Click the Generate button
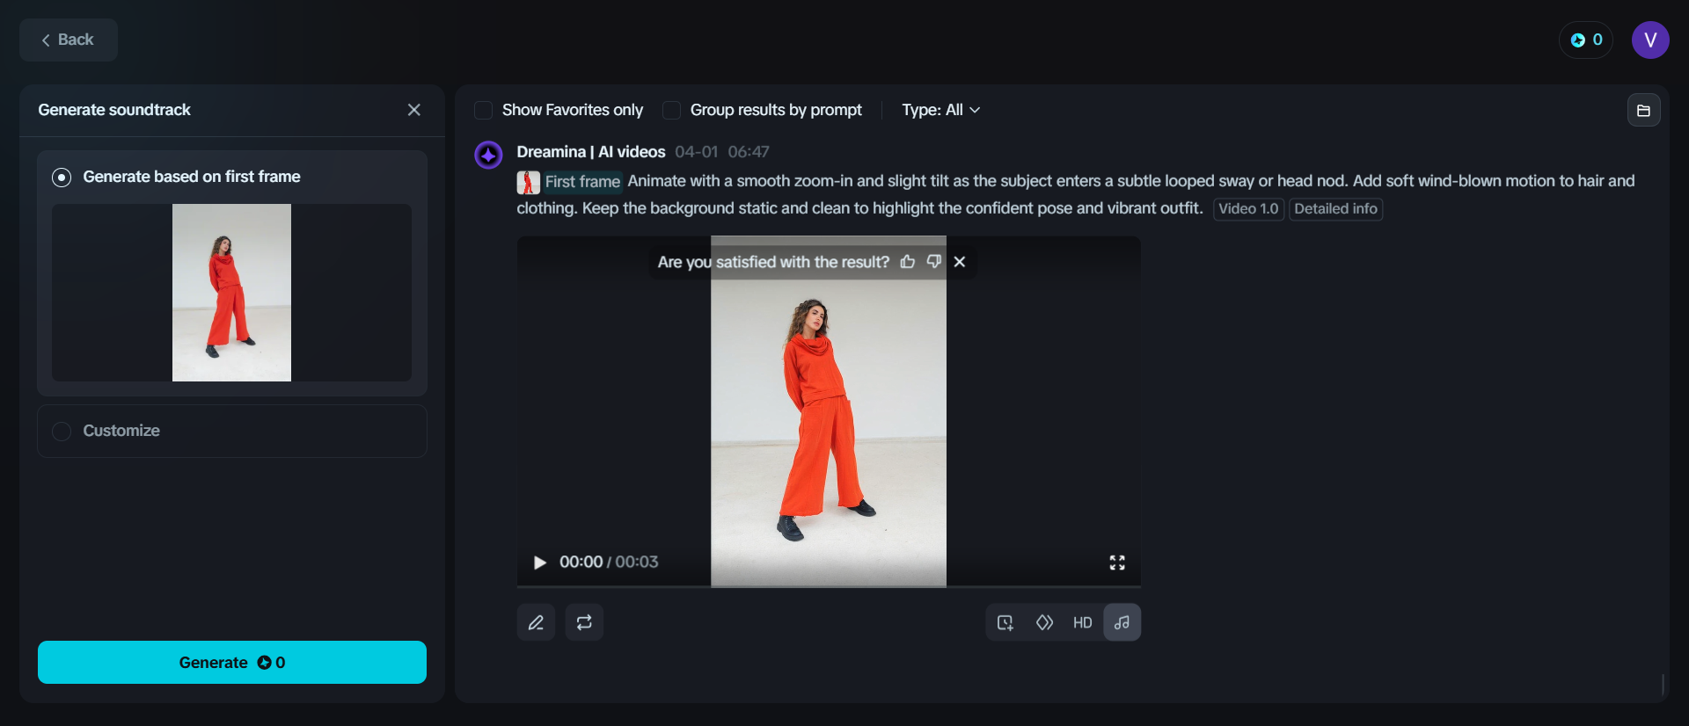Viewport: 1689px width, 726px height. 232,662
